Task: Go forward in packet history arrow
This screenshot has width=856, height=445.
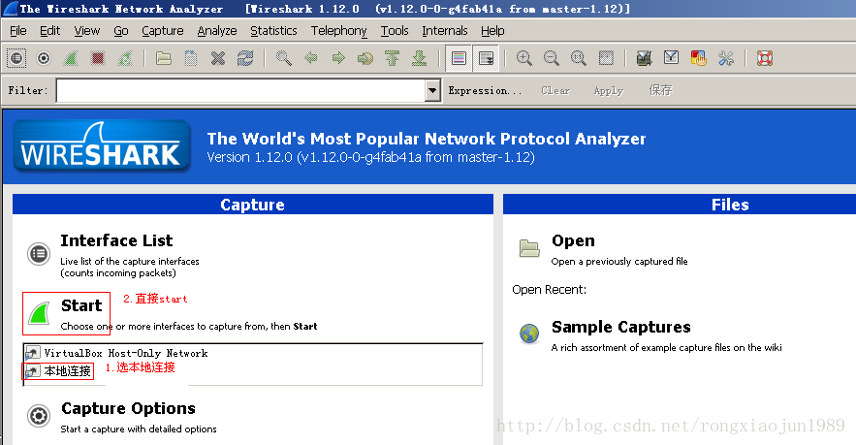Action: coord(338,58)
